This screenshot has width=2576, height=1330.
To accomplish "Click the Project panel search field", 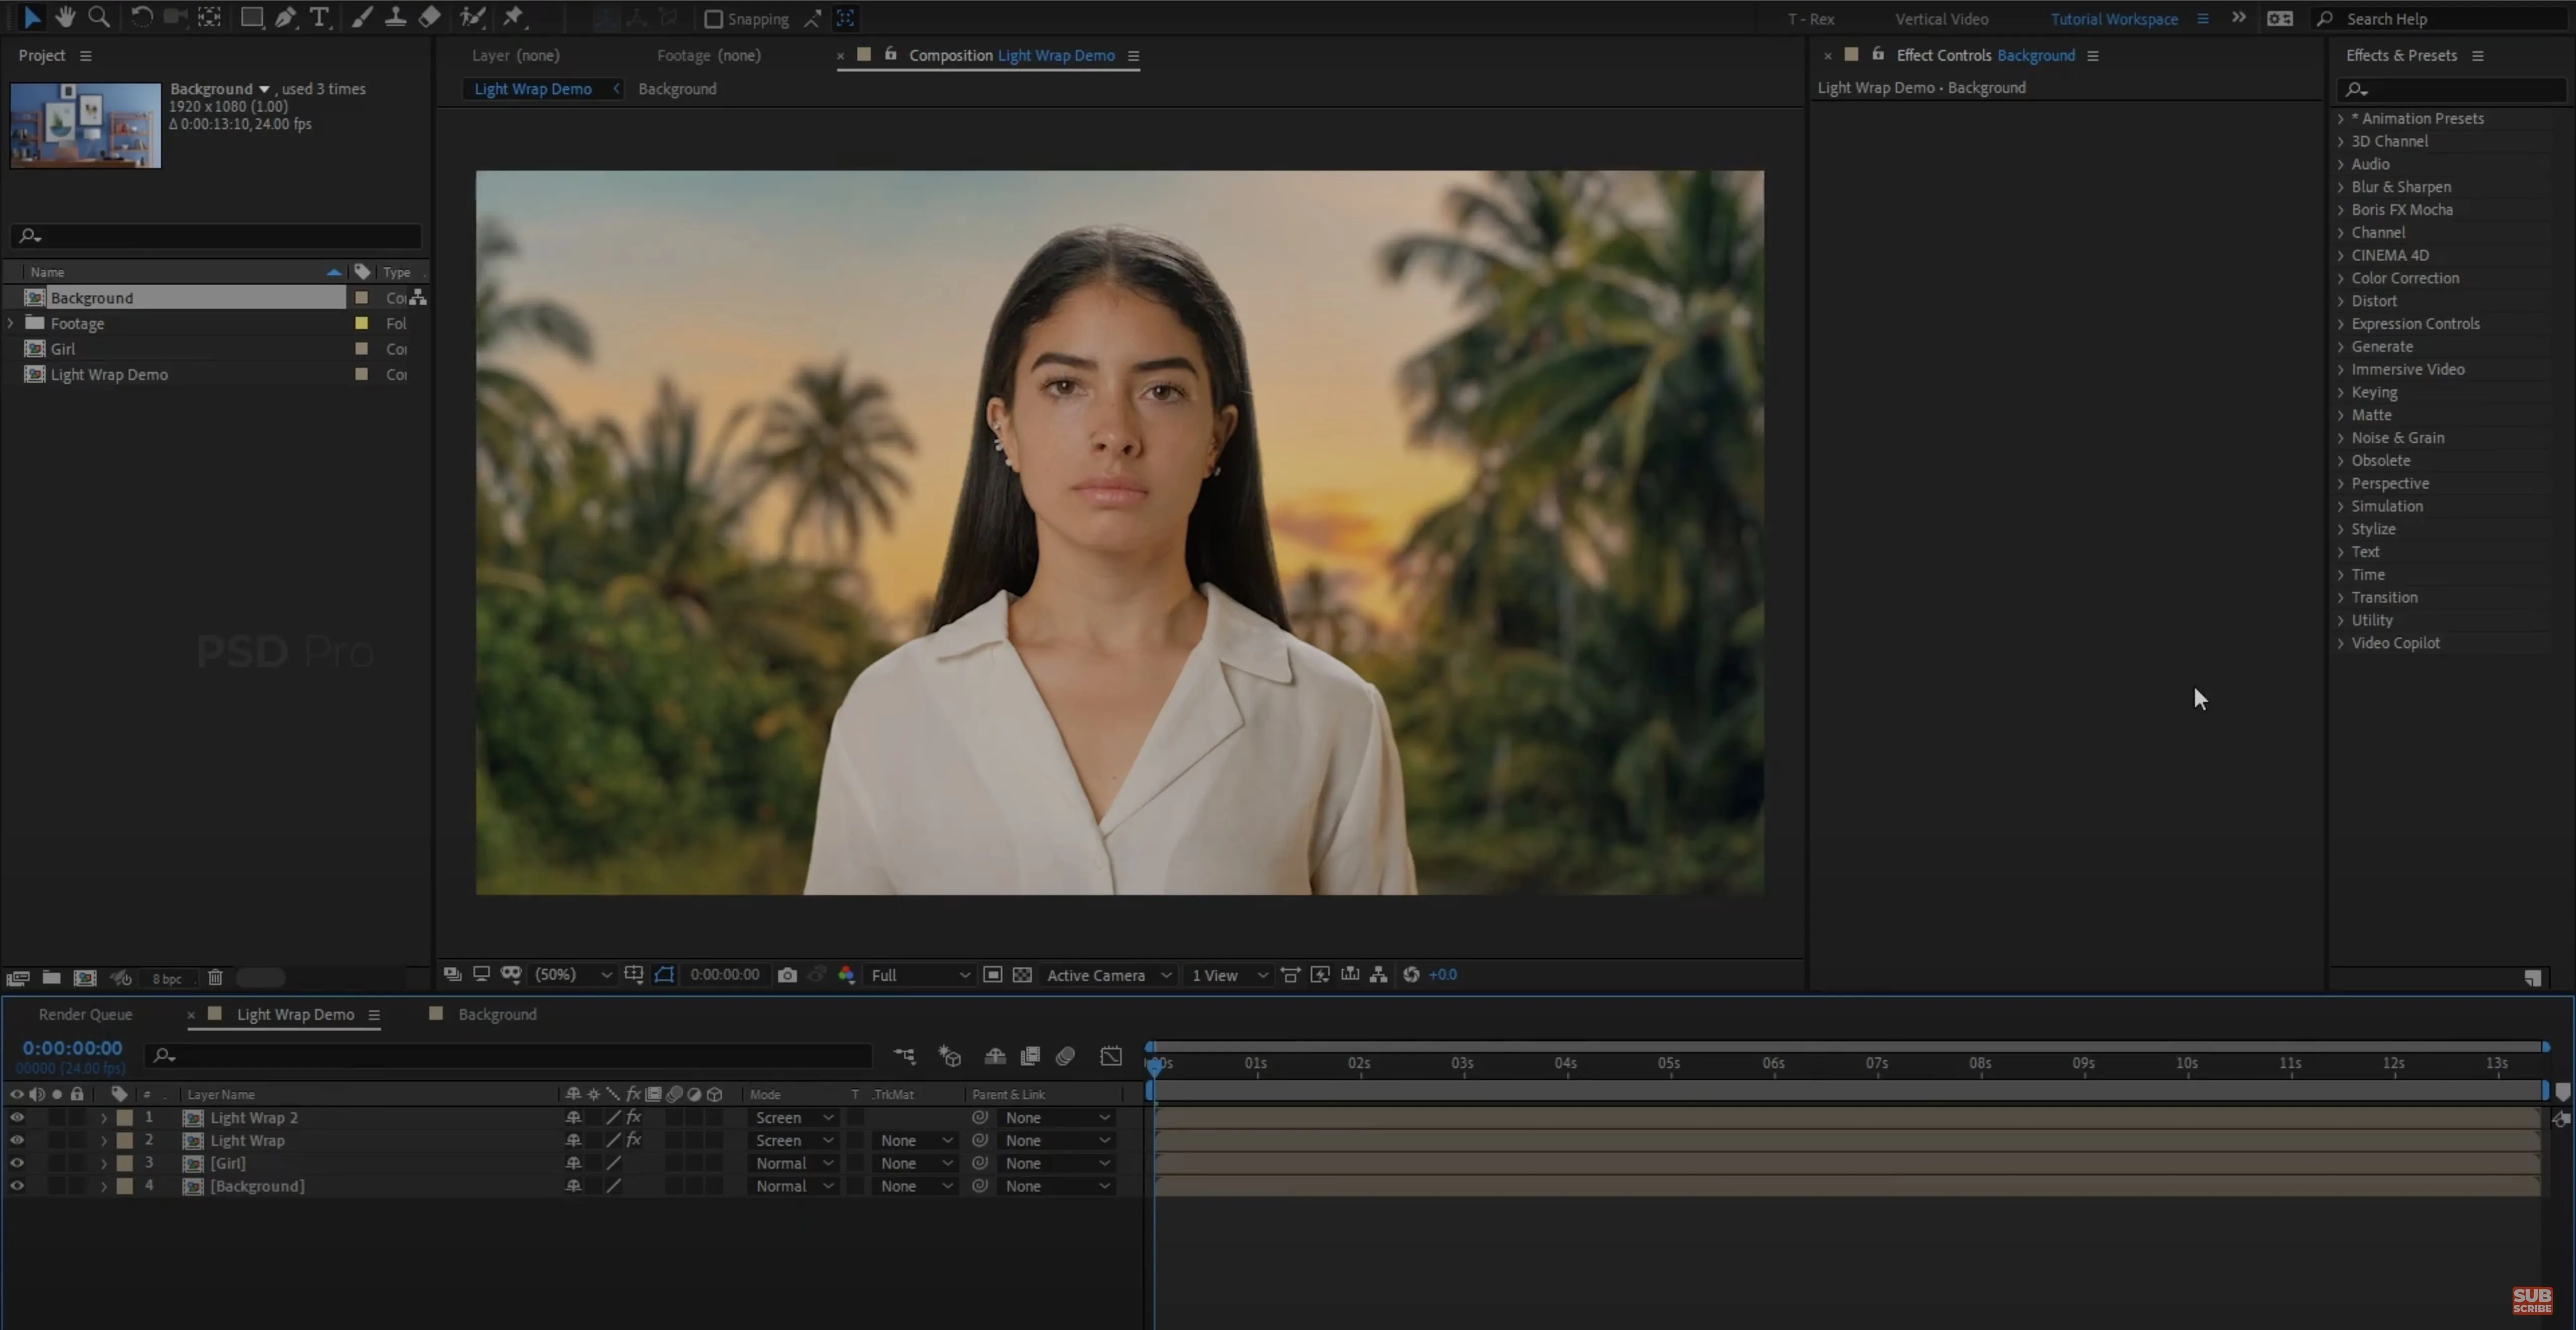I will coord(216,236).
